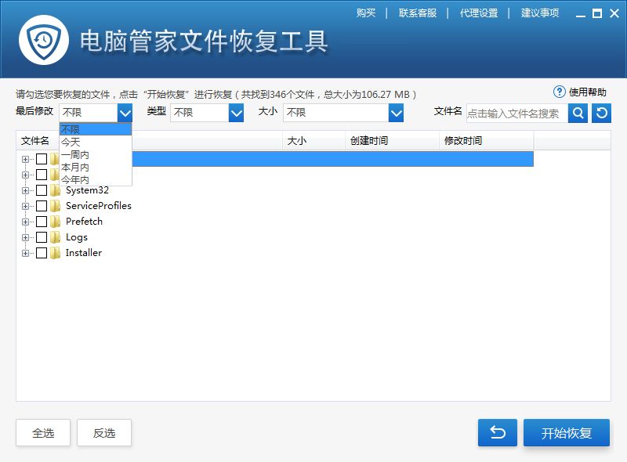Select the Logs folder row

click(x=76, y=237)
